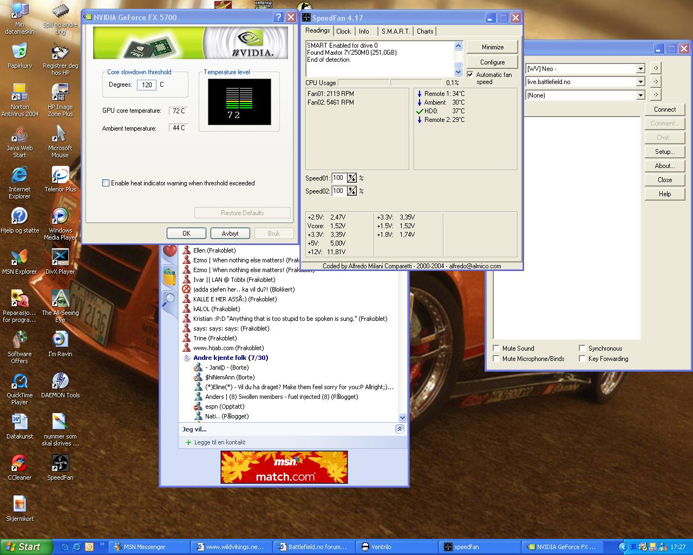
Task: Click the SpeedFan Minimize button
Action: (492, 47)
